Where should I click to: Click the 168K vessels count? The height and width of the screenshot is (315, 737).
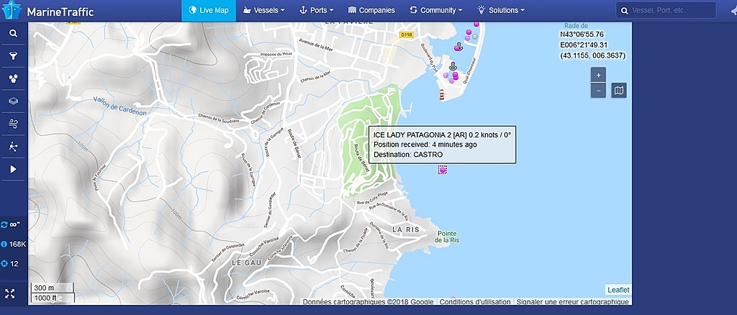pyautogui.click(x=14, y=244)
